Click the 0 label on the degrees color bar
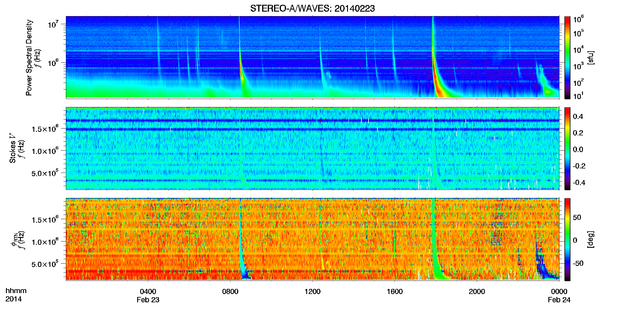625x322 pixels. pos(575,240)
